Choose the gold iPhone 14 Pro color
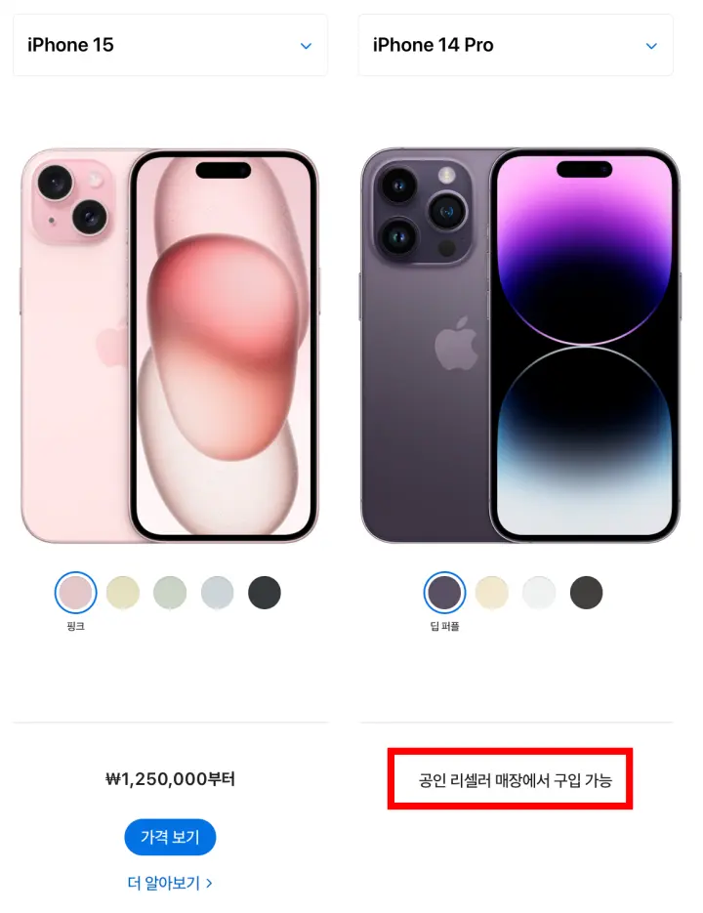The width and height of the screenshot is (703, 913). coord(491,593)
